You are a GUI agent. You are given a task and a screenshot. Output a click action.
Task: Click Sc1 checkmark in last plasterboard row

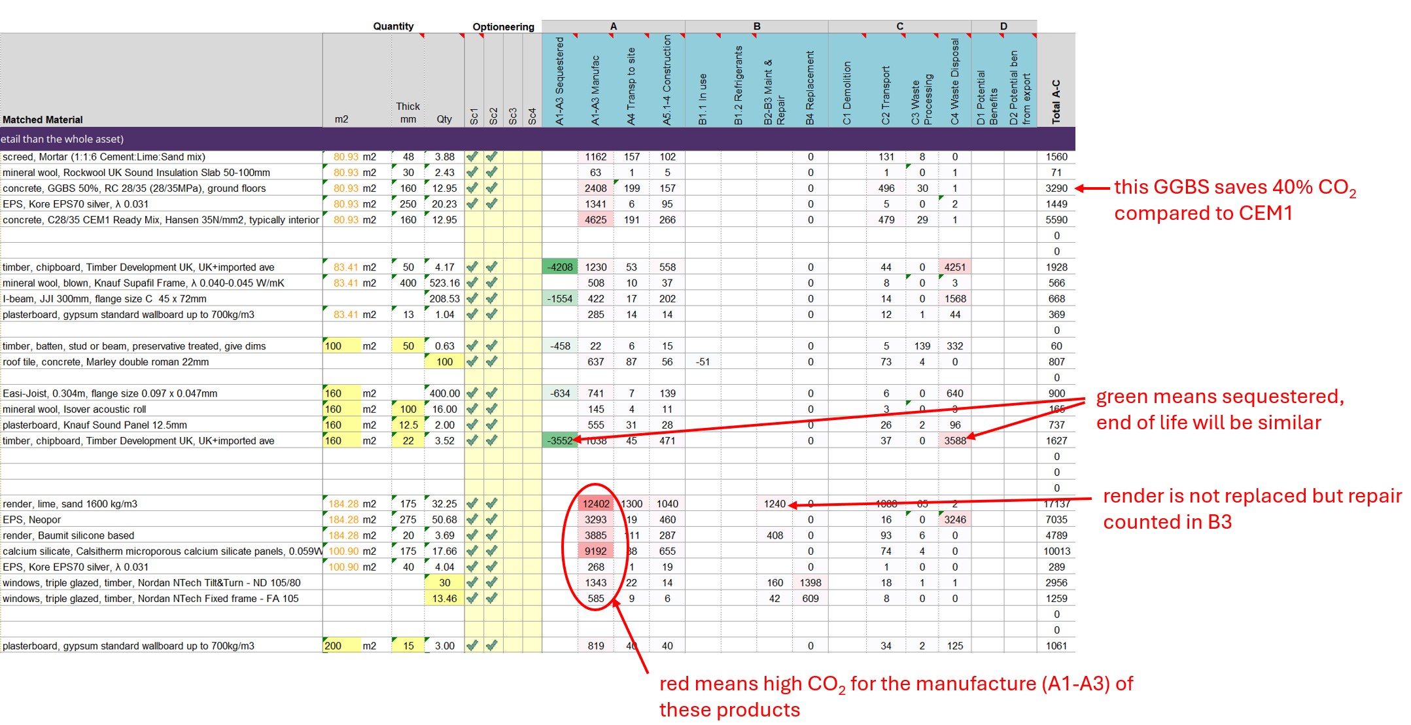click(x=472, y=646)
